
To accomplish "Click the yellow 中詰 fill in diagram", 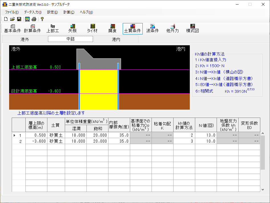I will 99,89.
